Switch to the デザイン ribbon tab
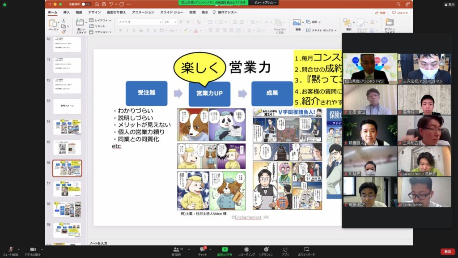This screenshot has height=258, width=458. pyautogui.click(x=94, y=12)
